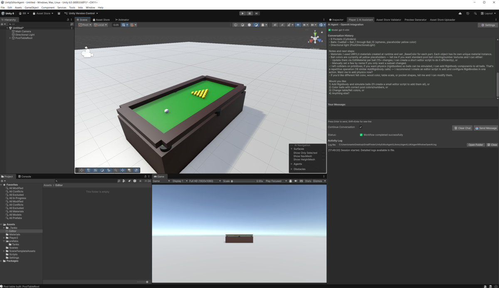Viewport: 499px width, 288px height.
Task: Click Open Folder in Activity Log
Action: [476, 145]
